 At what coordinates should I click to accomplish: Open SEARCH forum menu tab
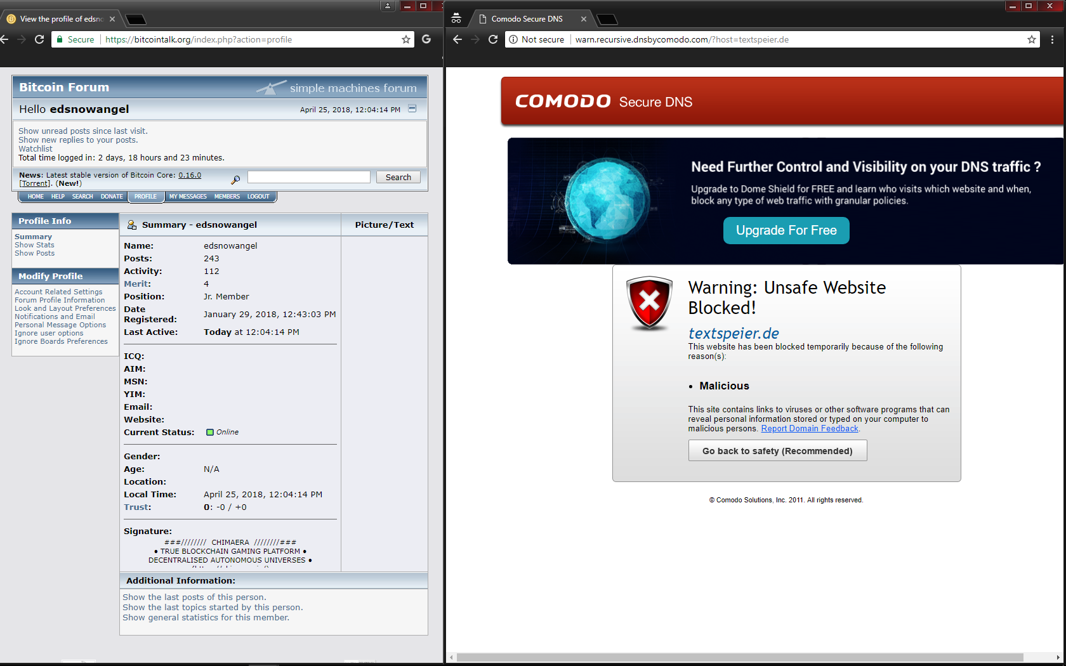tap(82, 197)
